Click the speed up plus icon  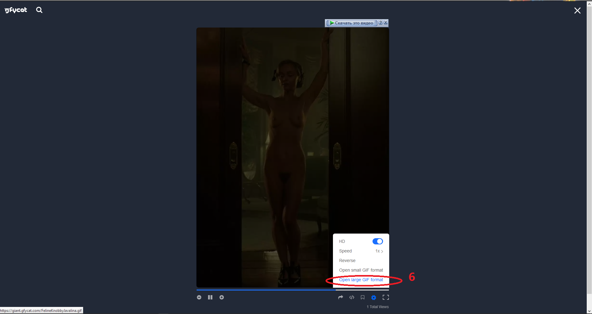click(x=222, y=297)
